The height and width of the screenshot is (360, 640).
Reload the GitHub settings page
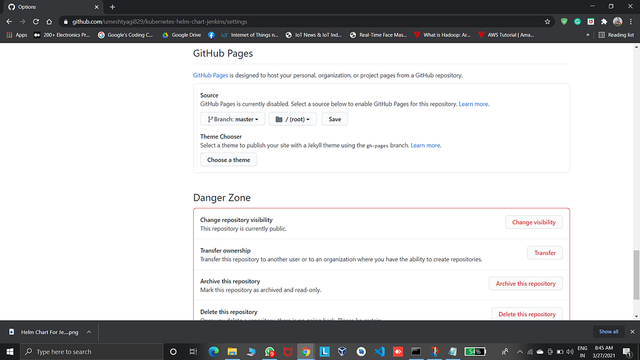point(36,22)
